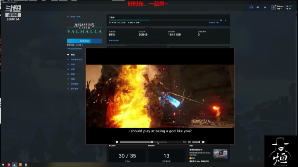Click the 60 Units coin price
Screen dimensions: 298x167
coord(192,158)
